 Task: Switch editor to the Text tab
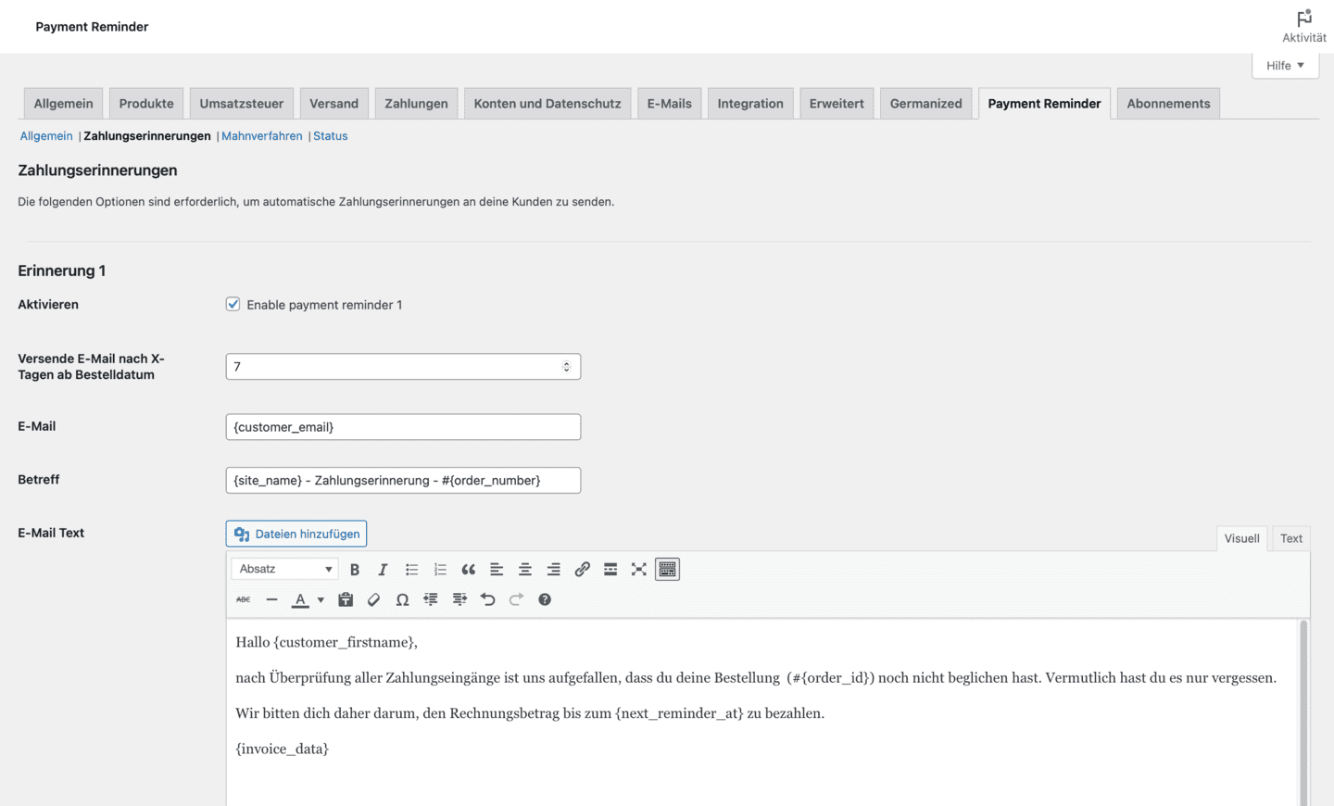pyautogui.click(x=1290, y=538)
